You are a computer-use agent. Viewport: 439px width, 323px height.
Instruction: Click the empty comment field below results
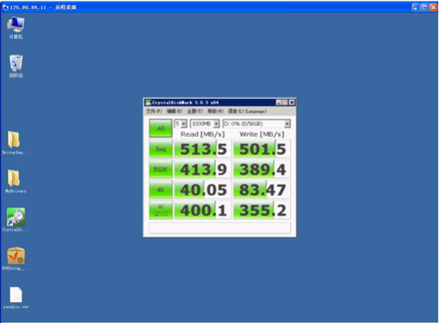click(x=219, y=228)
